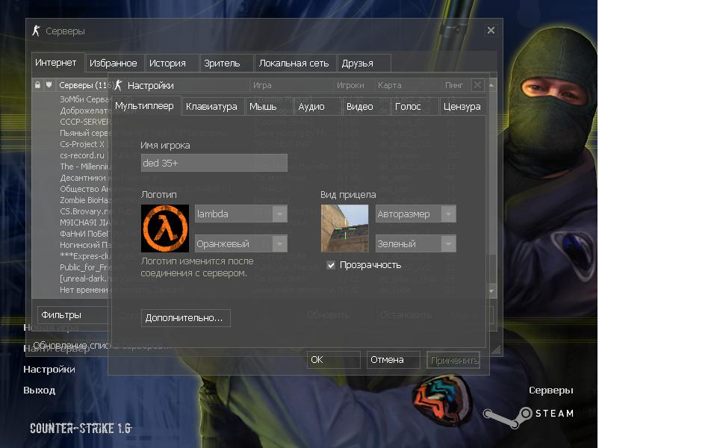Click the lambda logo preview image
The image size is (717, 448).
pos(164,228)
